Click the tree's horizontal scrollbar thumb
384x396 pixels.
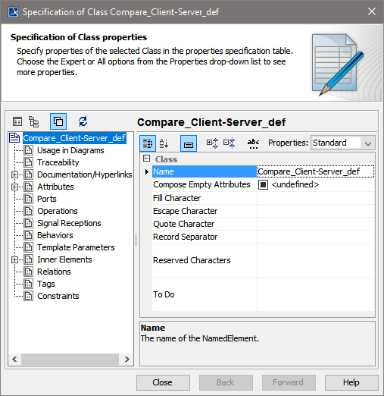point(70,359)
